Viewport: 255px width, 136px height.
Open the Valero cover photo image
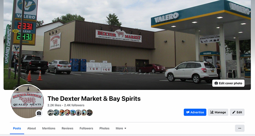click(x=127, y=45)
